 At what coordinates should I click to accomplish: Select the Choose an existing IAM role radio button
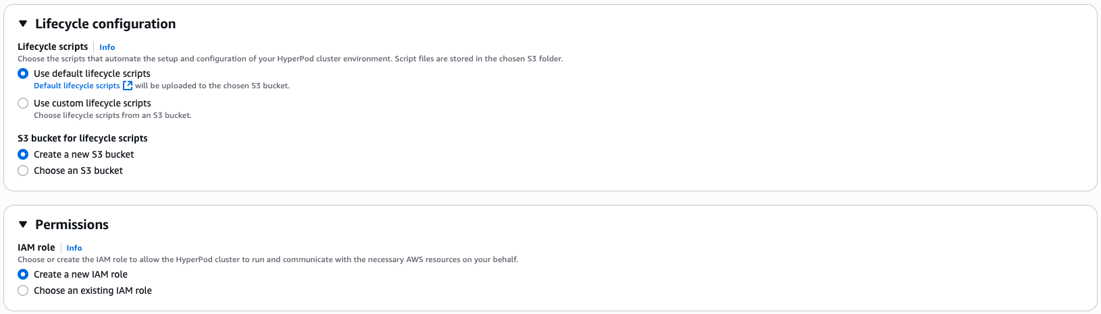23,290
